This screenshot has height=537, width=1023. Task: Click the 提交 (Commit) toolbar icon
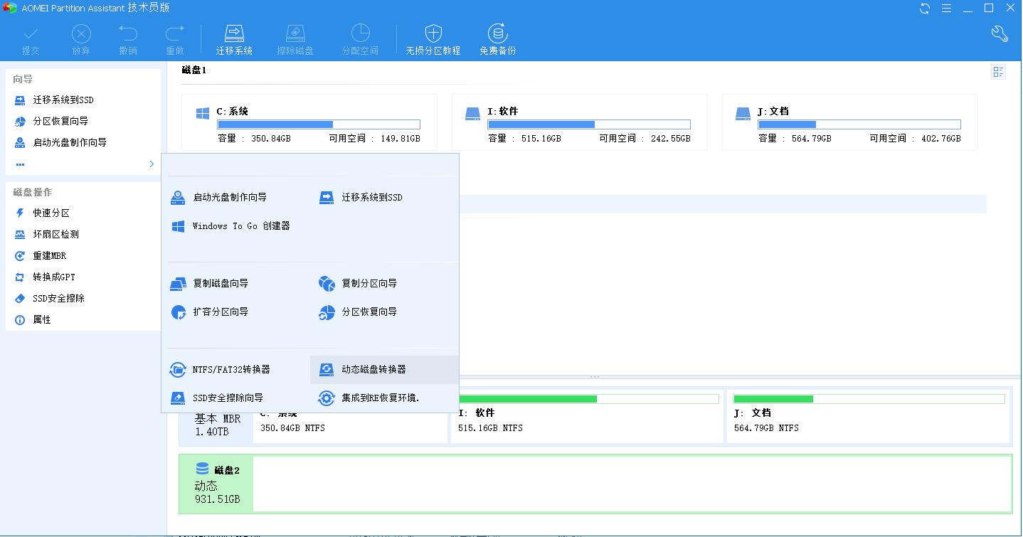[31, 38]
